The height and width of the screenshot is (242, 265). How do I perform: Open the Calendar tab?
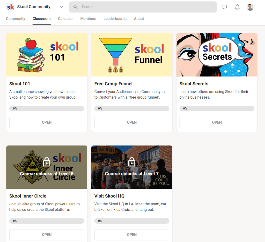pyautogui.click(x=65, y=19)
